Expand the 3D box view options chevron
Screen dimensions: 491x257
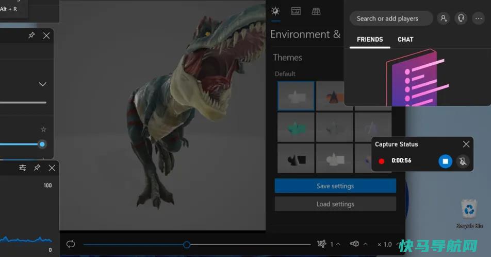366,244
